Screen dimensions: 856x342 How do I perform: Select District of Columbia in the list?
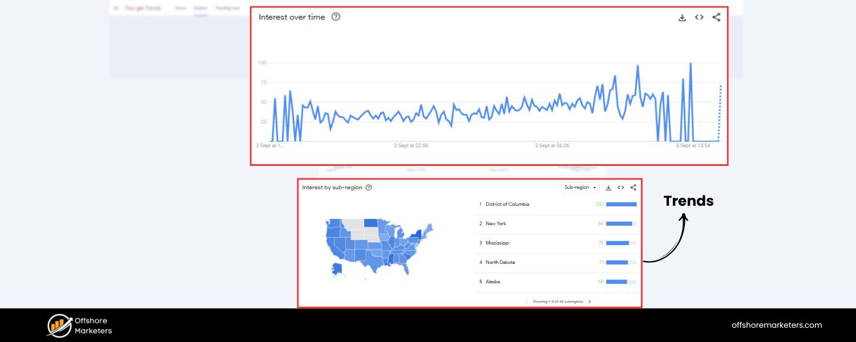click(x=507, y=204)
